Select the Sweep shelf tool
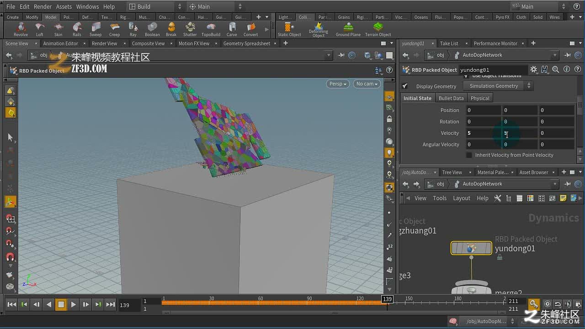Viewport: 585px width, 329px height. coord(96,29)
